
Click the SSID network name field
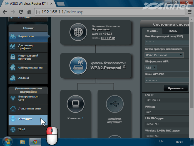(166, 42)
